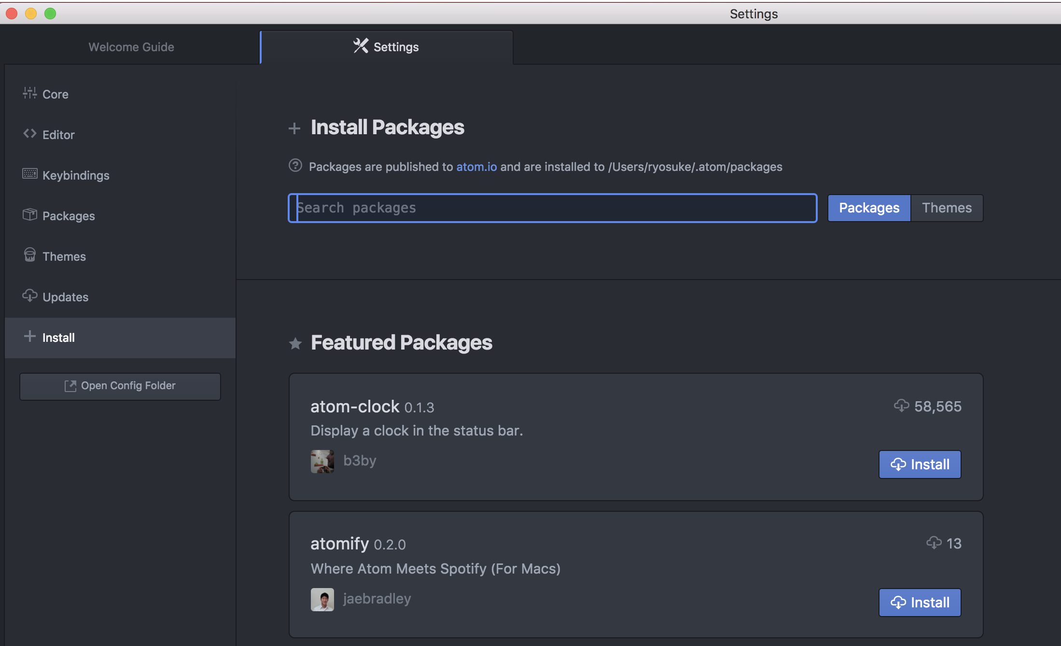1061x646 pixels.
Task: Select the Welcome Guide tab
Action: click(131, 46)
